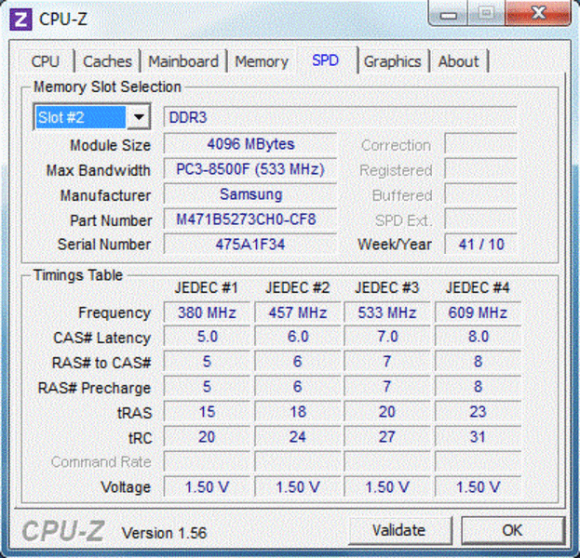Close the CPU-Z window
The height and width of the screenshot is (558, 580).
tap(538, 13)
